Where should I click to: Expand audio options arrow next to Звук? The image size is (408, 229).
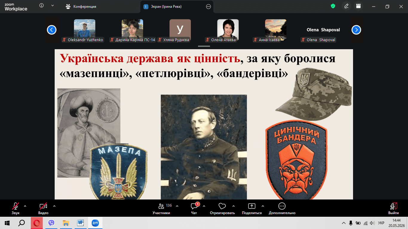coord(25,206)
